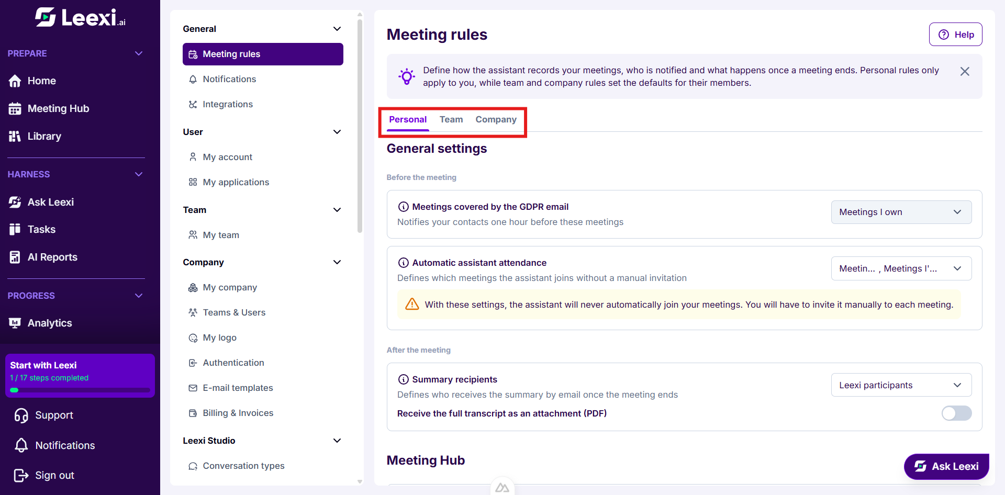Open the Start with Leexi onboarding card
The height and width of the screenshot is (495, 1005).
(80, 376)
